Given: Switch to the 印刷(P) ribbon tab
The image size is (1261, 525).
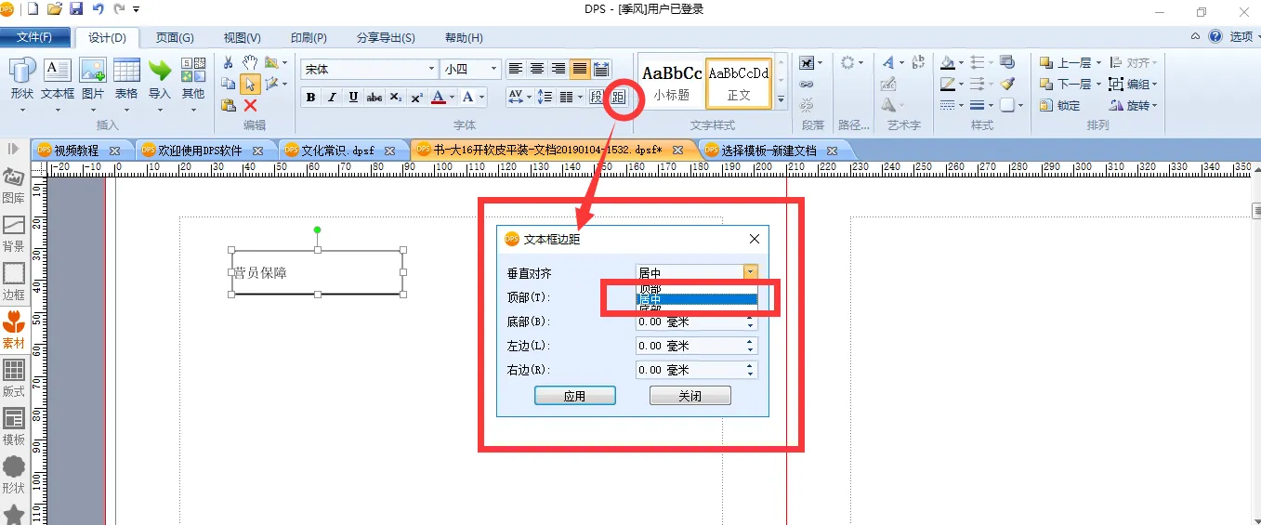Looking at the screenshot, I should point(309,38).
